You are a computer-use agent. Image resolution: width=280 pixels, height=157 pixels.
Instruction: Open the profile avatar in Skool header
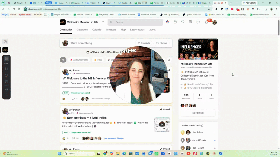[214, 22]
